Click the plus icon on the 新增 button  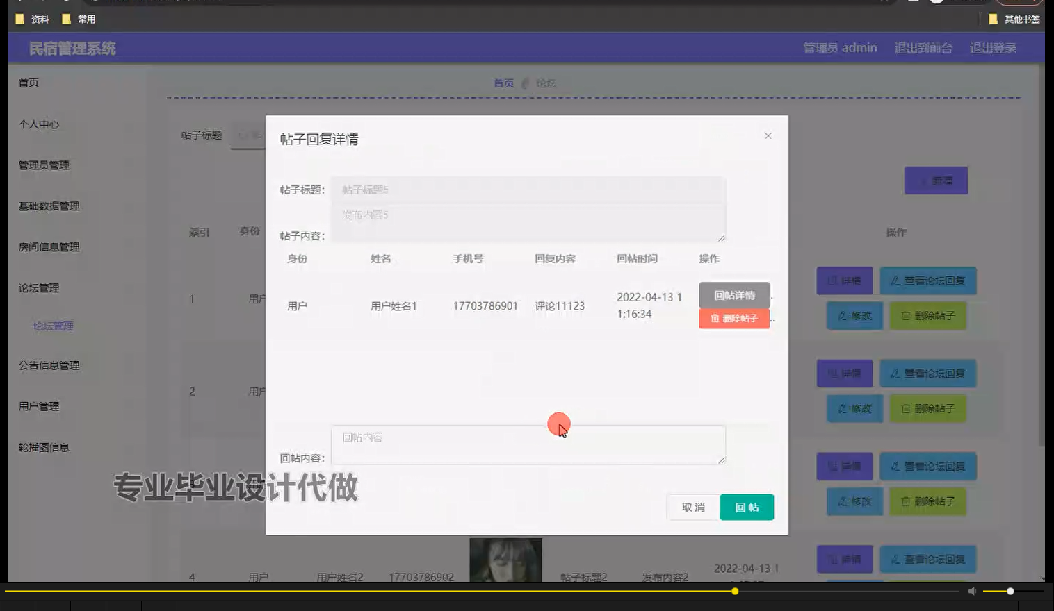coord(921,180)
